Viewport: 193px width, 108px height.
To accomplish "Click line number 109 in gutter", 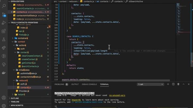I will click(x=56, y=51).
